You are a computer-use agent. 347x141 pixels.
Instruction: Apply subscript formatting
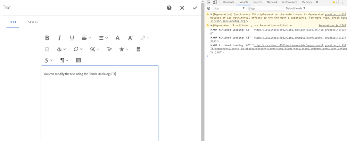tap(118, 38)
